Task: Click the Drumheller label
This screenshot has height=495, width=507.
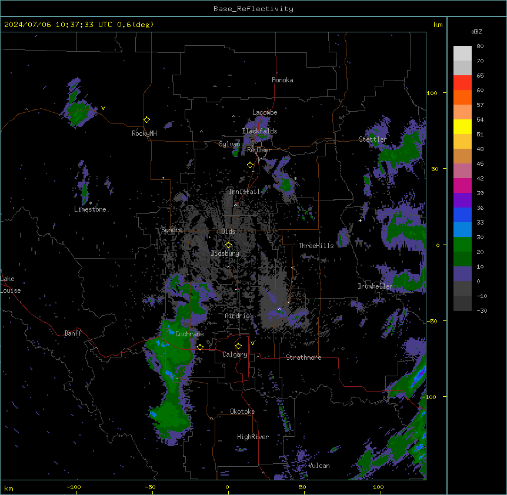Action: (375, 286)
